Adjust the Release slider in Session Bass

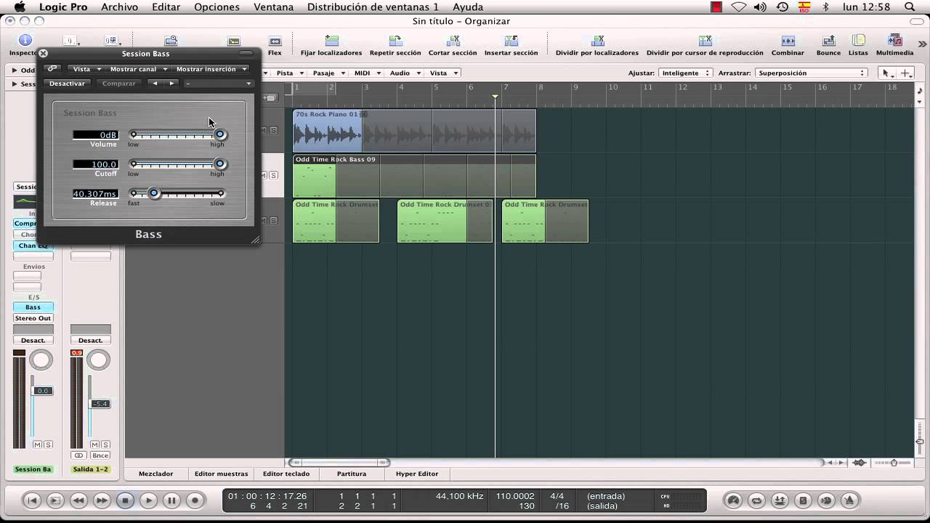pyautogui.click(x=154, y=193)
